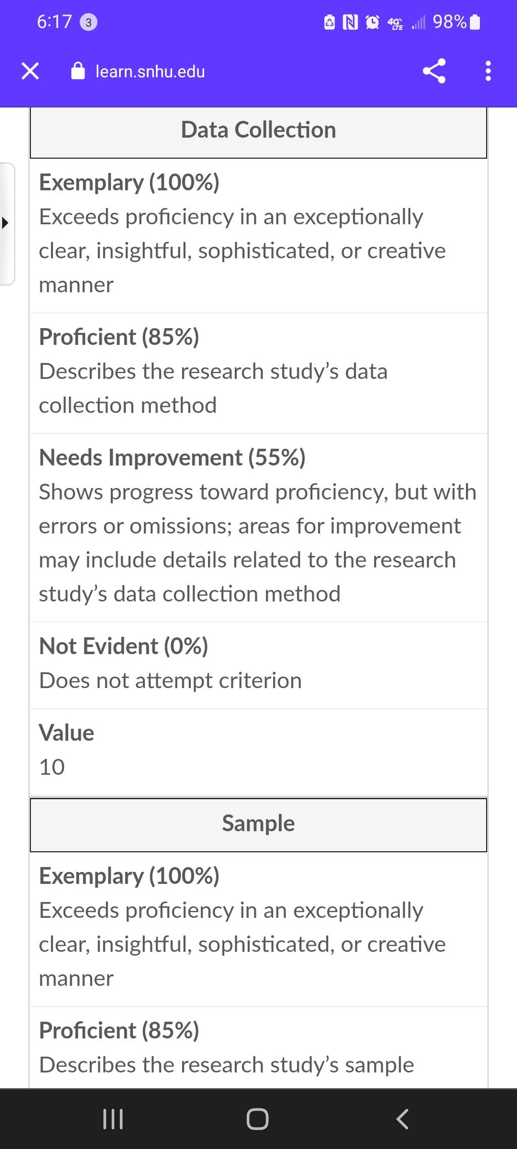This screenshot has width=517, height=1149.
Task: Close the browser tab with X icon
Action: [x=30, y=71]
